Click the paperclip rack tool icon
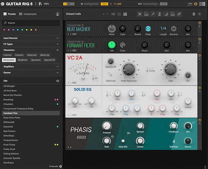The width and height of the screenshot is (208, 169). tap(179, 14)
